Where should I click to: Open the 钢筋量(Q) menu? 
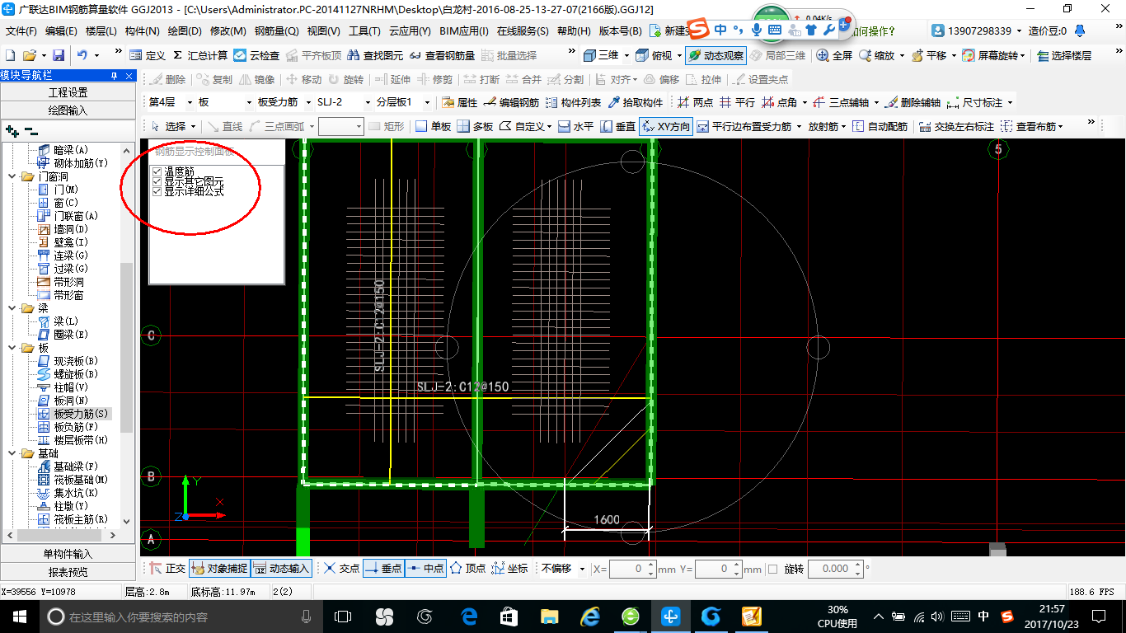[x=276, y=31]
